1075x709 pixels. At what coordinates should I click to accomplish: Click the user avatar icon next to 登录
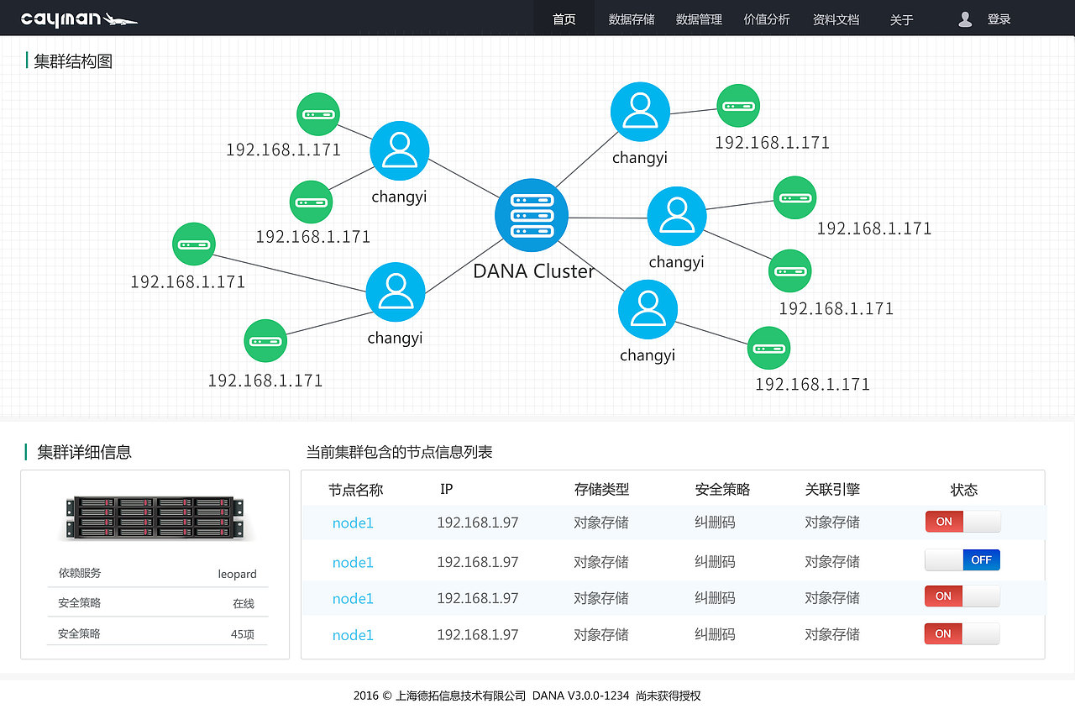pyautogui.click(x=964, y=18)
